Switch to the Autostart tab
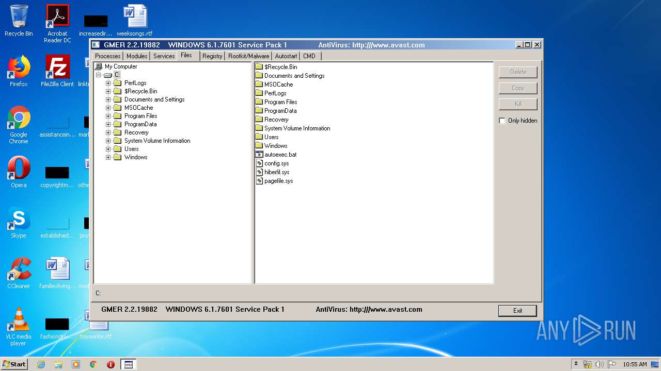661x371 pixels. pos(286,56)
